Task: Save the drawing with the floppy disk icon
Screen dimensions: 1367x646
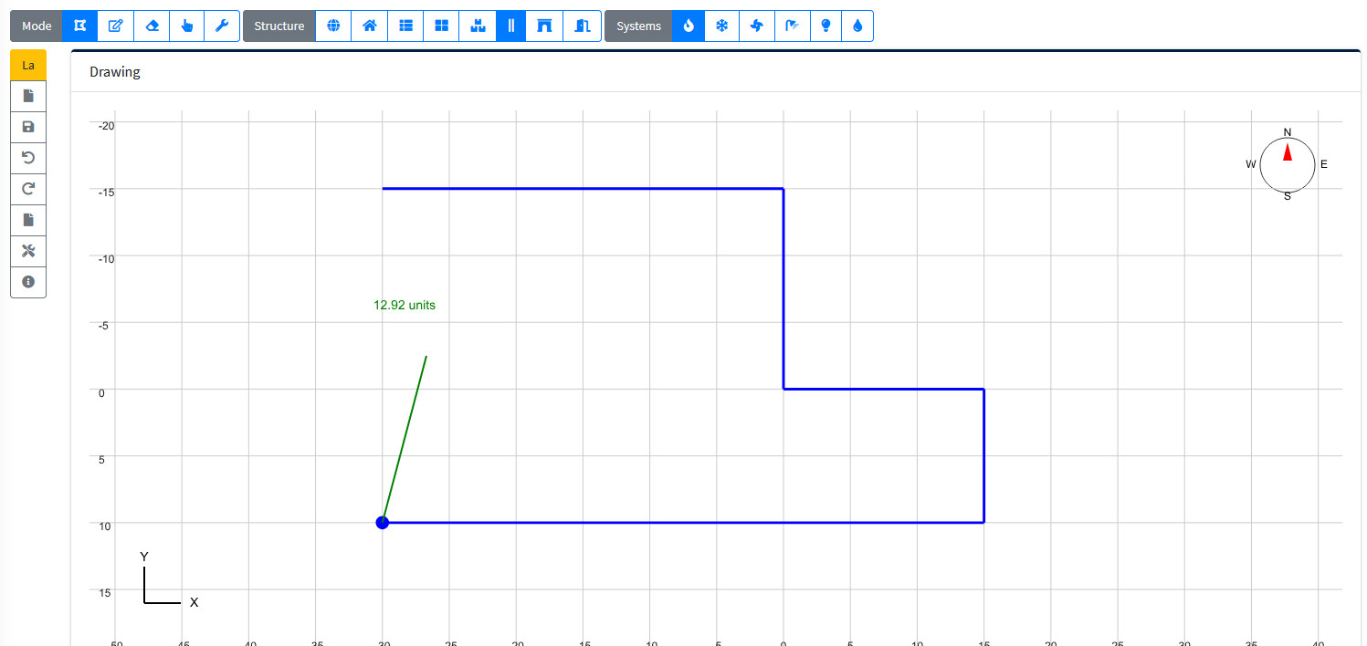Action: tap(28, 127)
